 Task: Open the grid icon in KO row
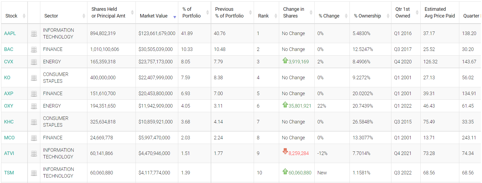coord(34,78)
